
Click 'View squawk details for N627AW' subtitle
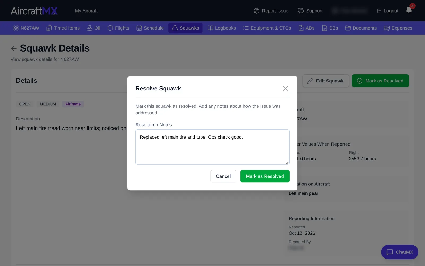tap(45, 59)
